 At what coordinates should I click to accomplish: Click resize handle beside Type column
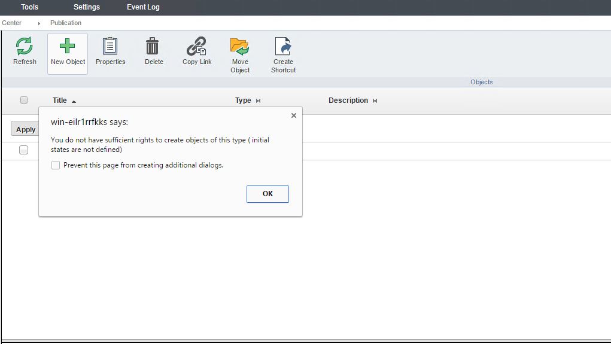click(x=258, y=101)
